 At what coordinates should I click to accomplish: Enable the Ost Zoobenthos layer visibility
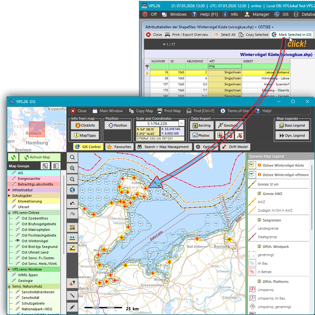pyautogui.click(x=18, y=218)
